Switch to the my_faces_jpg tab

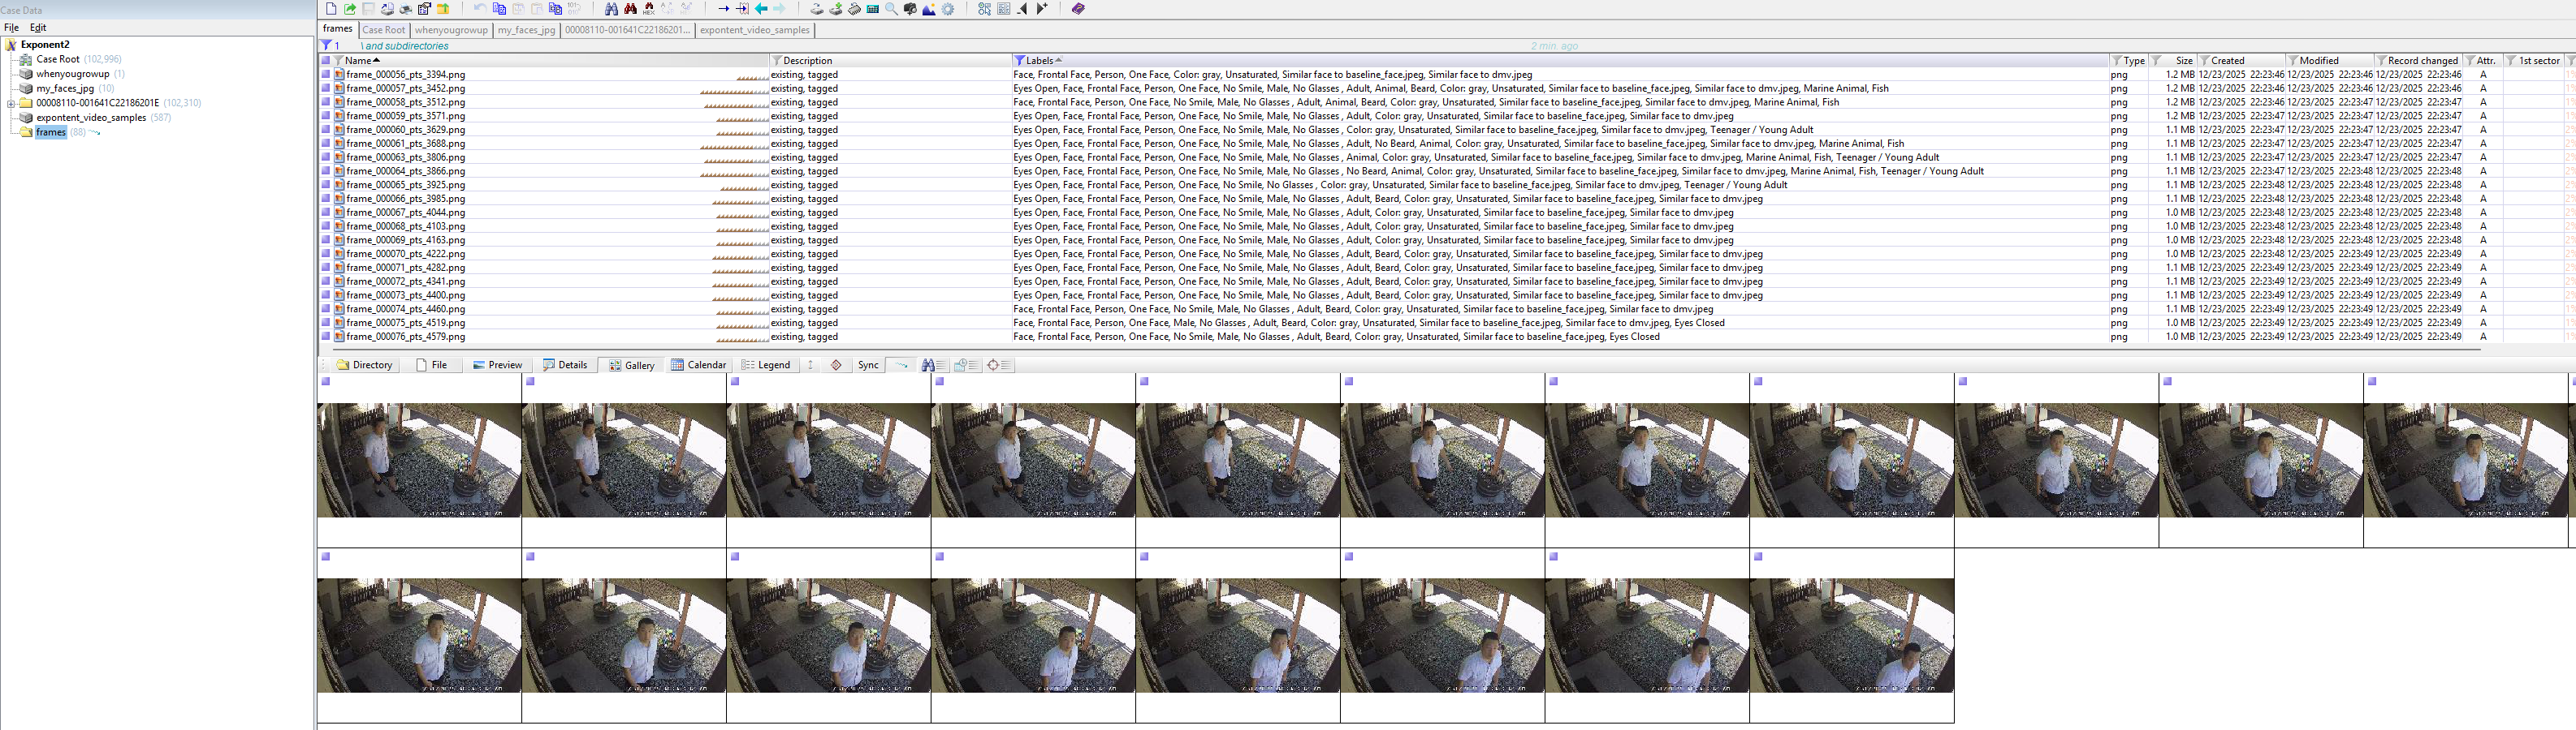526,30
